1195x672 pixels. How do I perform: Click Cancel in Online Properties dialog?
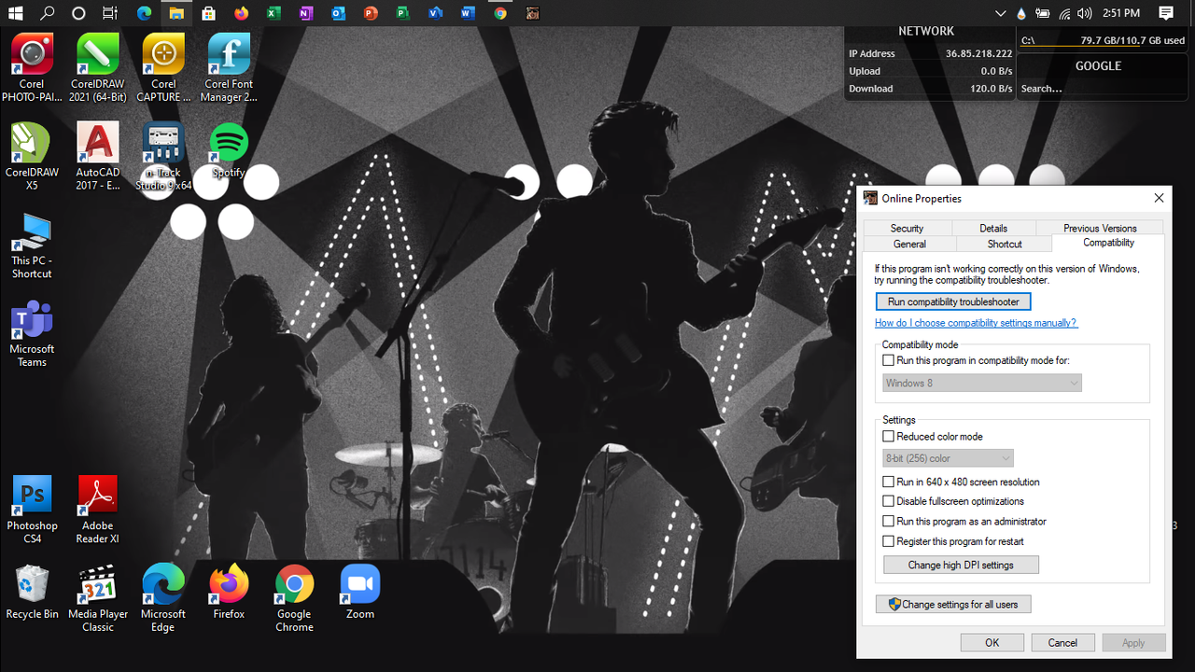[1062, 642]
